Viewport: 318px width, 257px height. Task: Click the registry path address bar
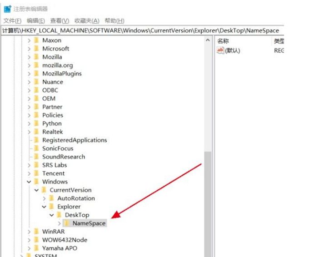142,30
